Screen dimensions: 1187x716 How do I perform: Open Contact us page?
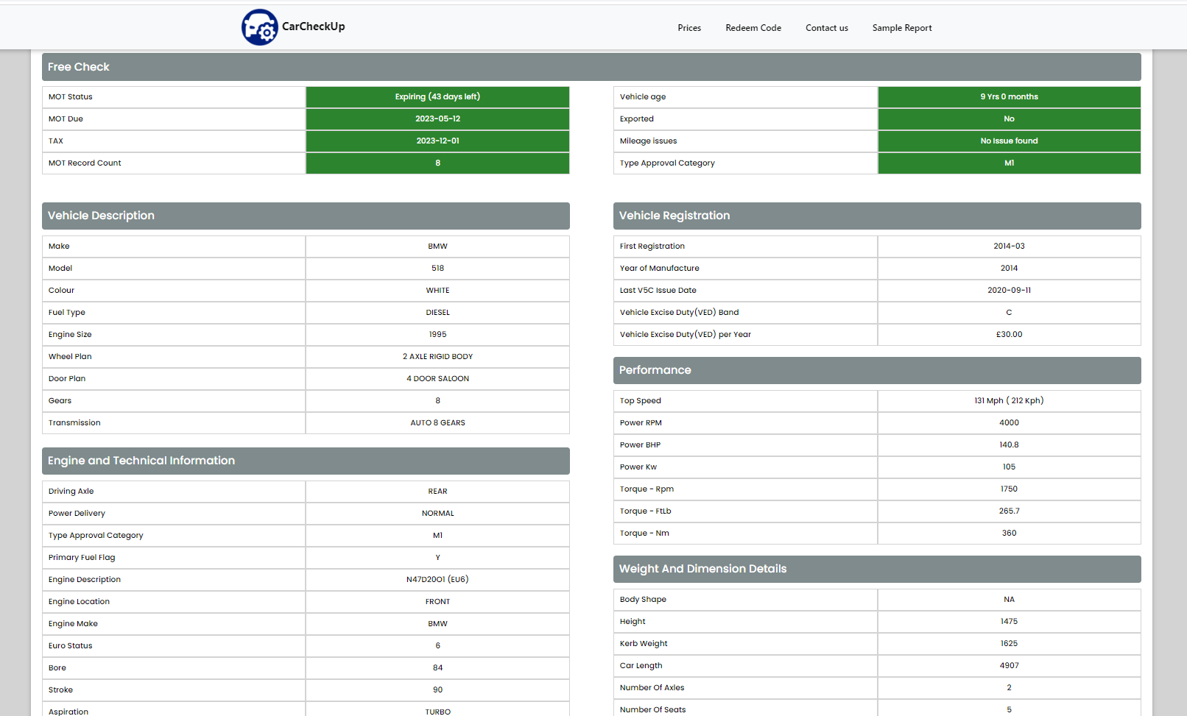(x=827, y=28)
